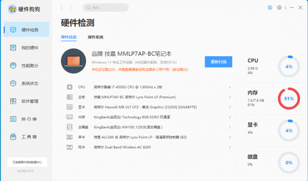308x181 pixels.
Task: Open 我的硬件 sidebar icon
Action: point(13,47)
